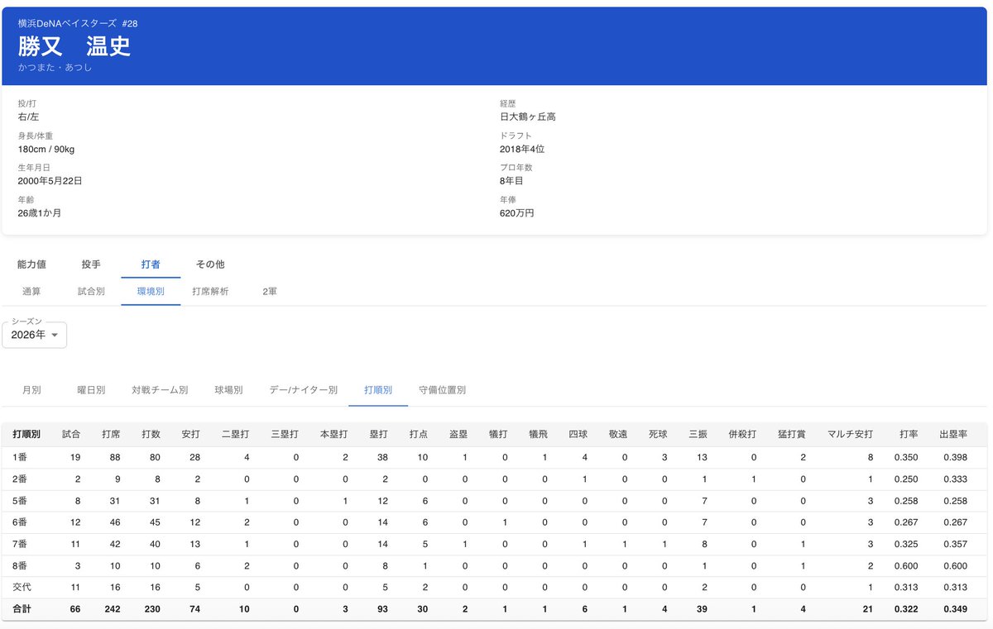Click the birthdate 2000年5月22日

coord(50,181)
